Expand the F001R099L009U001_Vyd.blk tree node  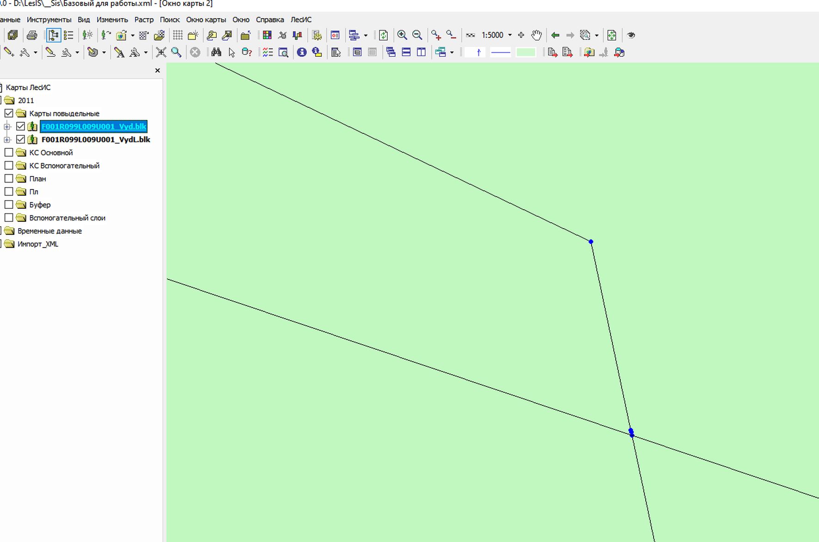coord(7,127)
